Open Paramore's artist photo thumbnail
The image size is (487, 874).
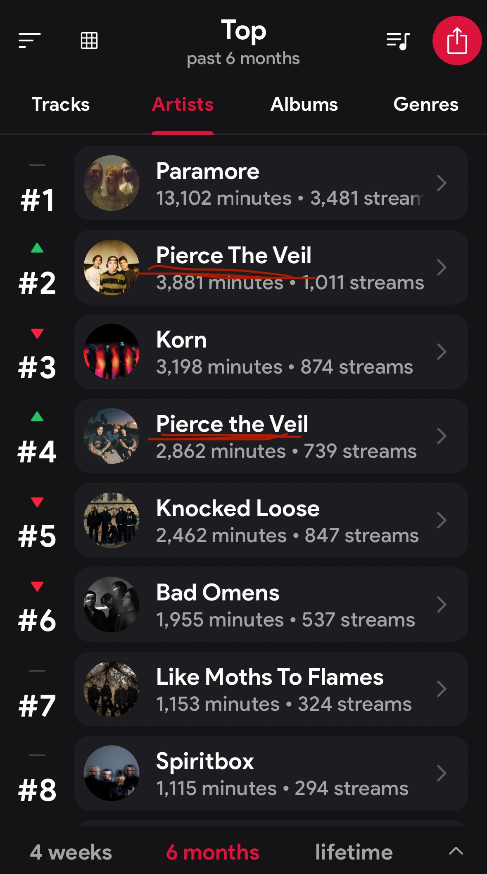click(112, 183)
